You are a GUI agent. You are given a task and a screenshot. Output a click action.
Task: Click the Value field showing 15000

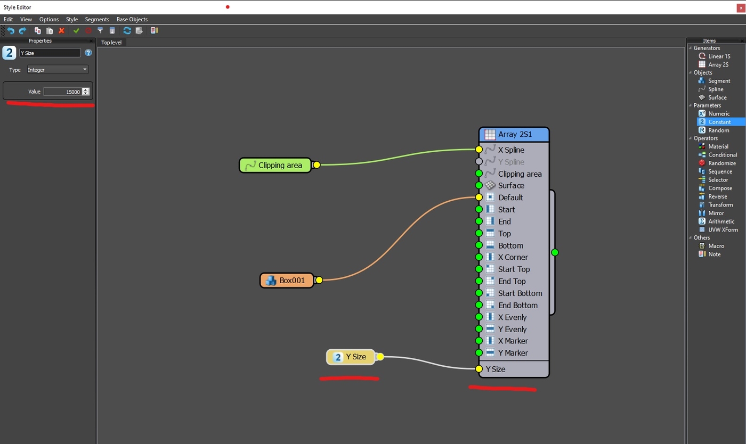point(62,92)
